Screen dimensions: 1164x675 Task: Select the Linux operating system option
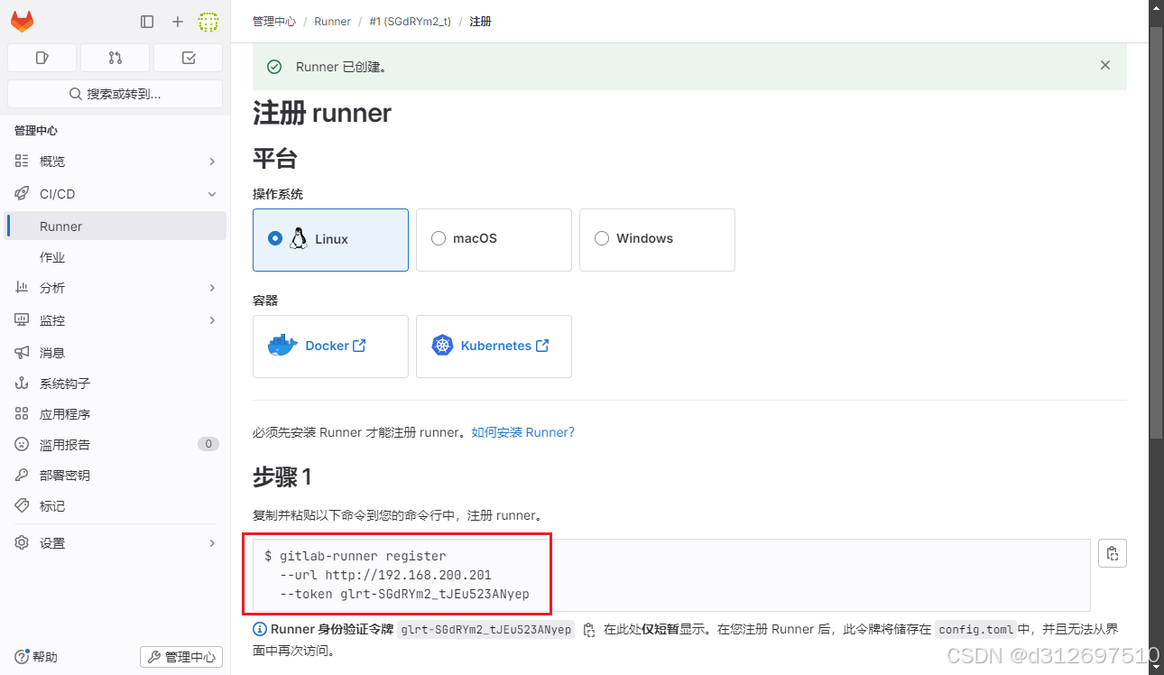coord(330,240)
